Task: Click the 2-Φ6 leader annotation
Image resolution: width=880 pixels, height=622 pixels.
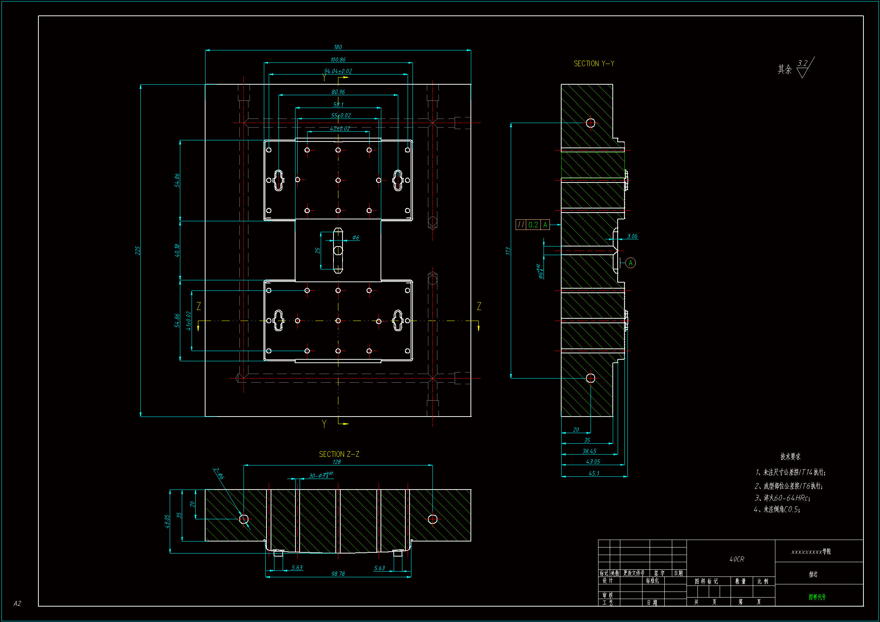Action: [x=219, y=474]
